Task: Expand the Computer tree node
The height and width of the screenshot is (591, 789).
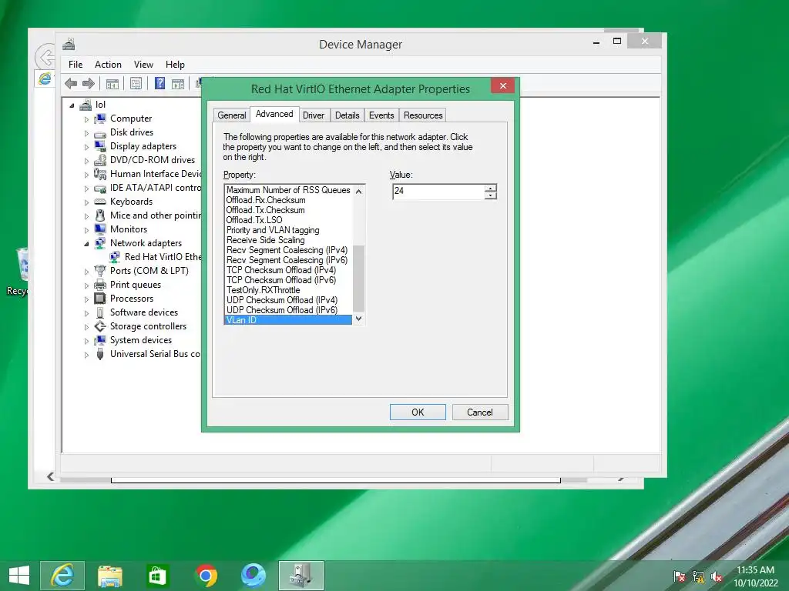Action: pyautogui.click(x=86, y=119)
